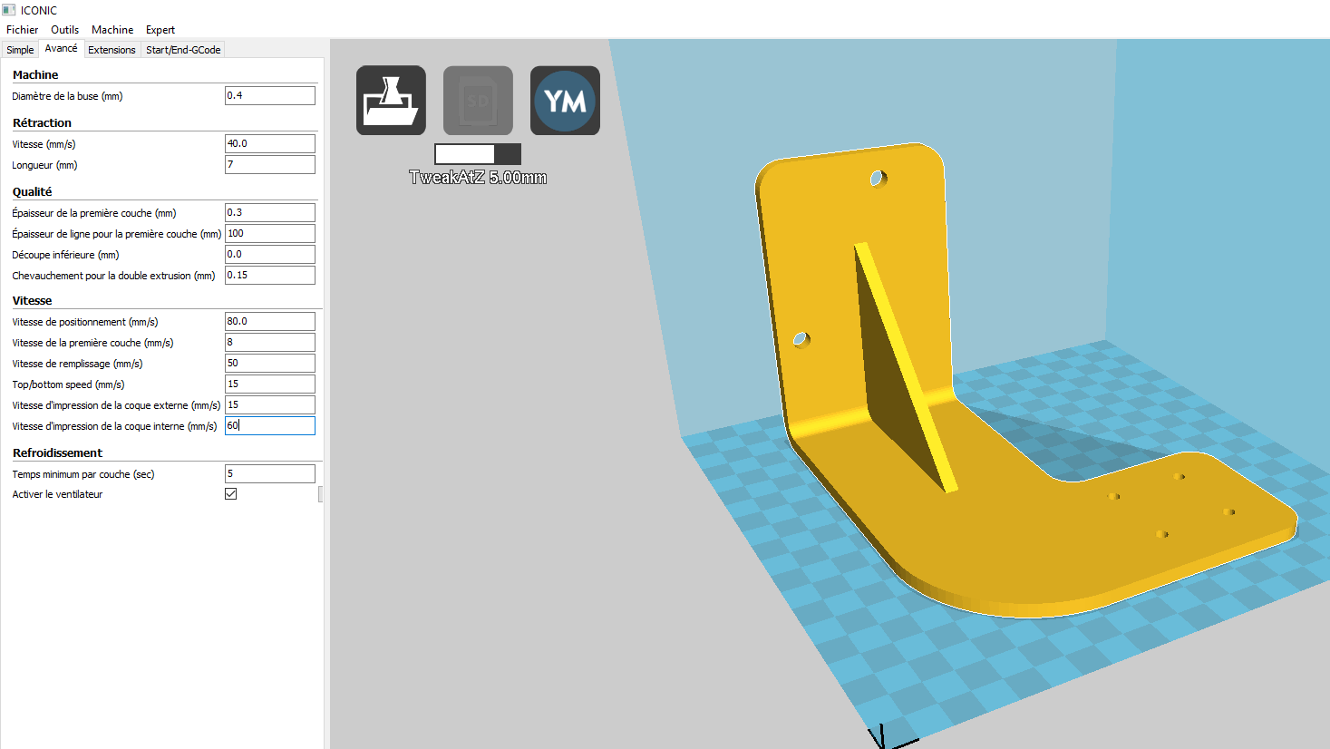Click the Découpe inférieure input field
Viewport: 1330px width, 749px height.
(270, 254)
